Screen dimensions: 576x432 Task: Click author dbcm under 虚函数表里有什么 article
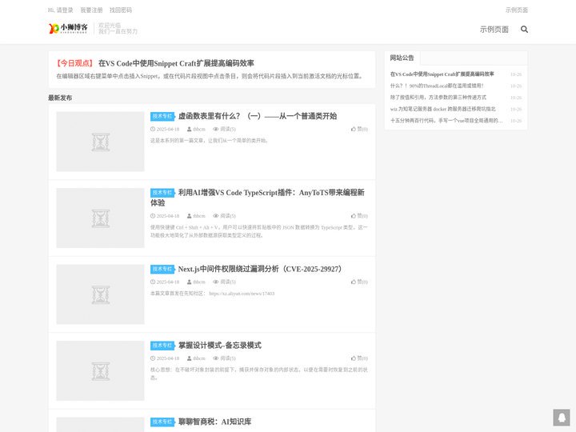[x=199, y=130]
